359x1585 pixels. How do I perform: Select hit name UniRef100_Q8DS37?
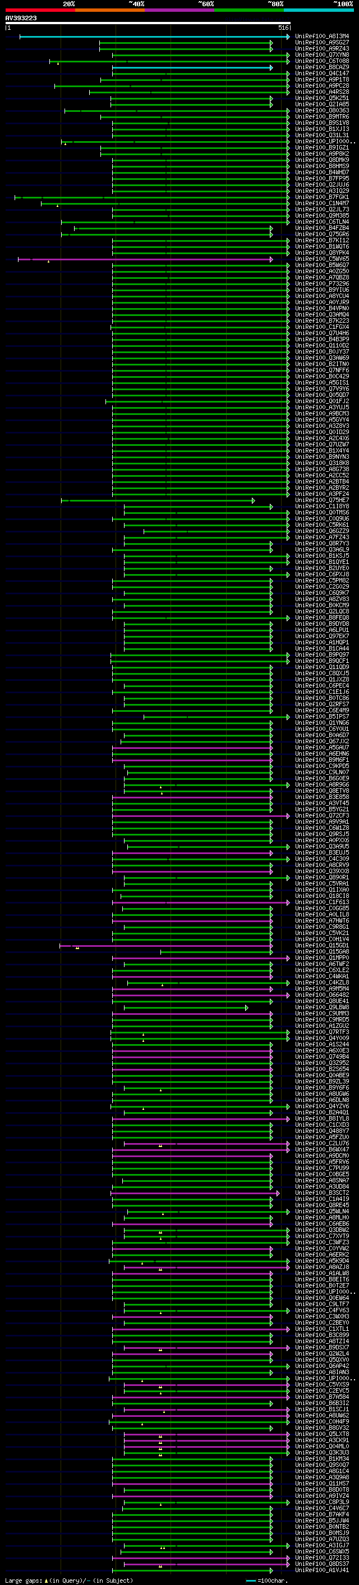(322, 1564)
